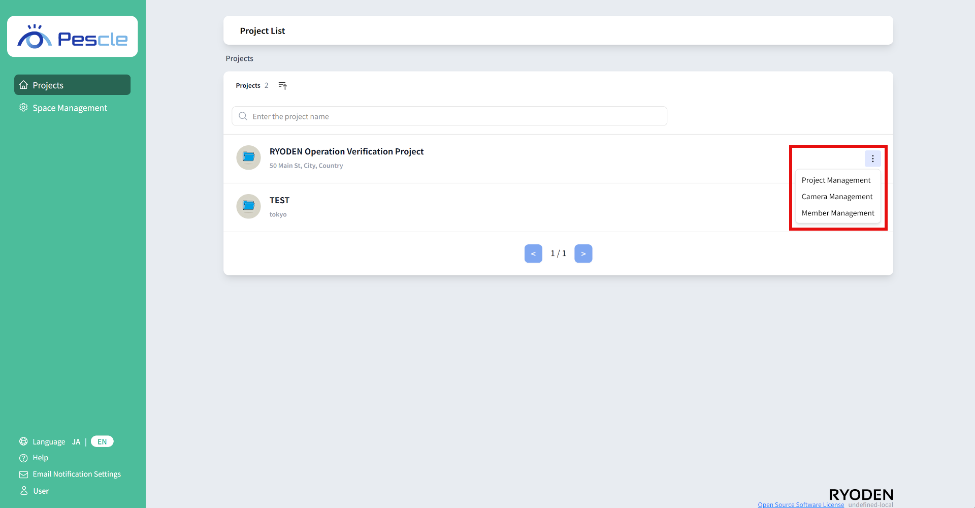Select the Projects home icon in sidebar
The width and height of the screenshot is (975, 508).
click(x=23, y=85)
